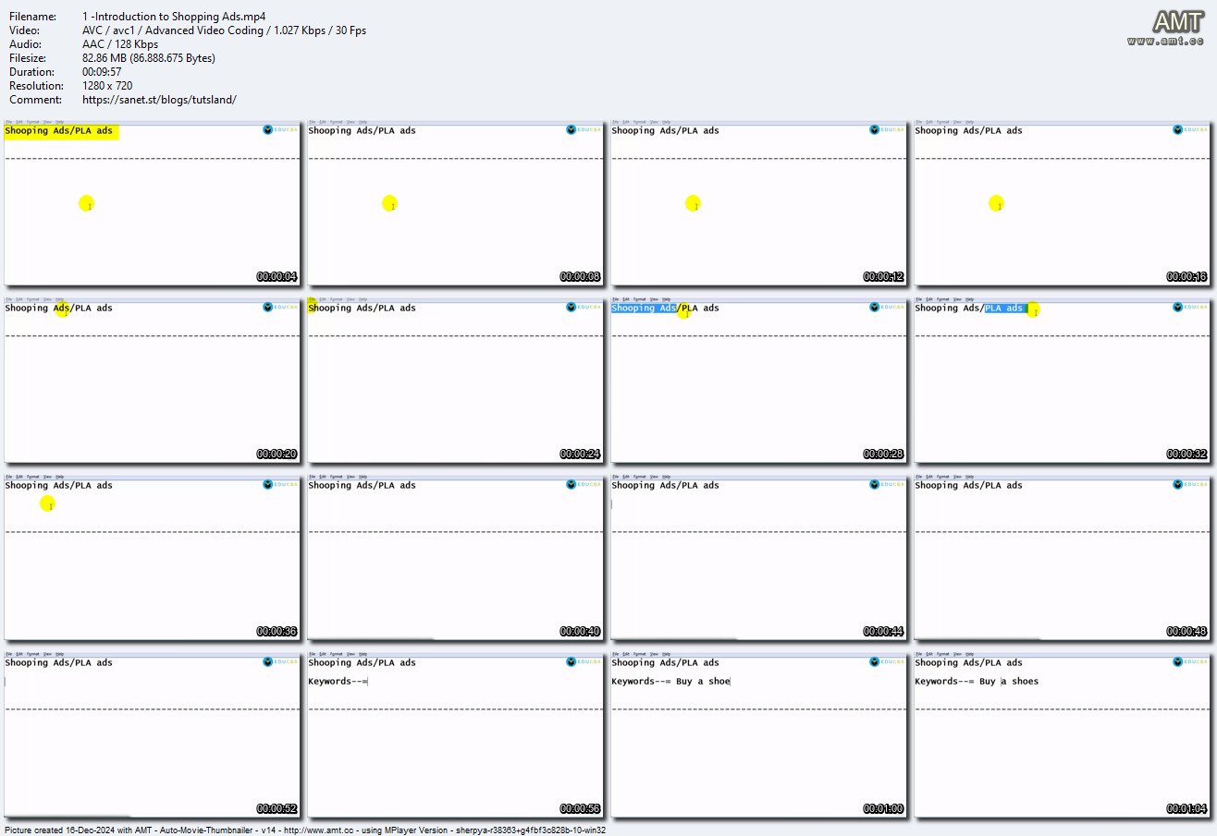Click the duration value 00:09:57
Image resolution: width=1217 pixels, height=836 pixels.
point(103,72)
